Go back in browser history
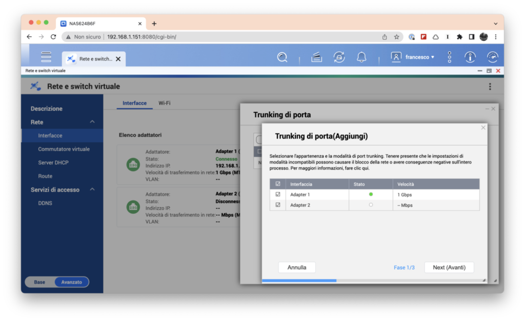The height and width of the screenshot is (321, 525). click(x=29, y=37)
